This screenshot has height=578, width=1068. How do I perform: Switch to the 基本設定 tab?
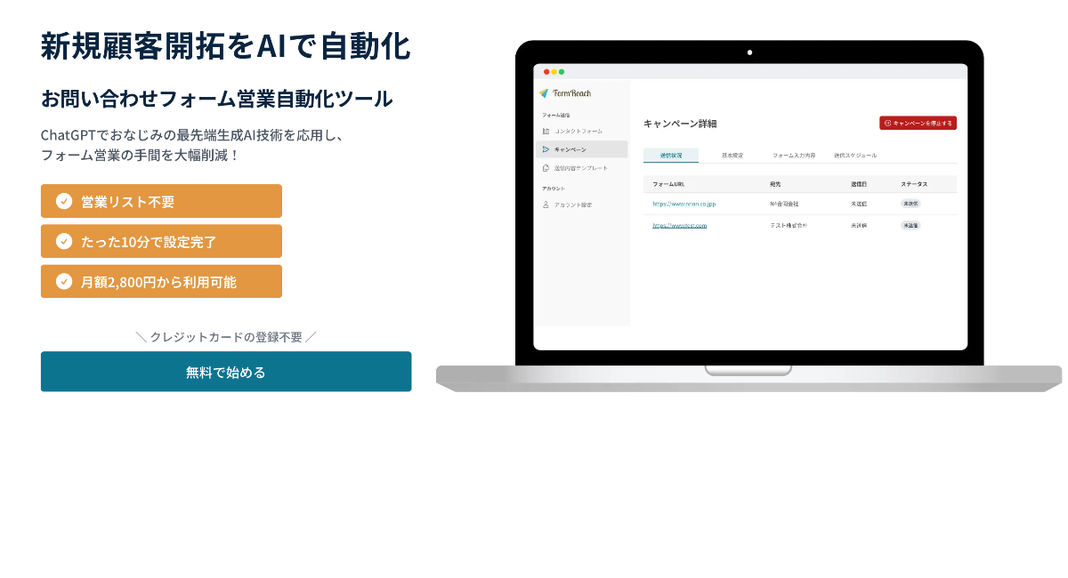(x=732, y=156)
